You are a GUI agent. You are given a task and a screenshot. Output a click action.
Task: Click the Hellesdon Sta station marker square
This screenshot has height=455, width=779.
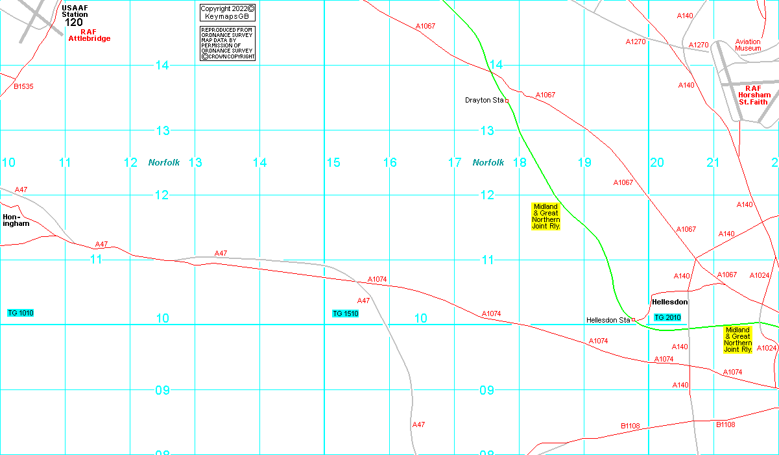click(634, 320)
